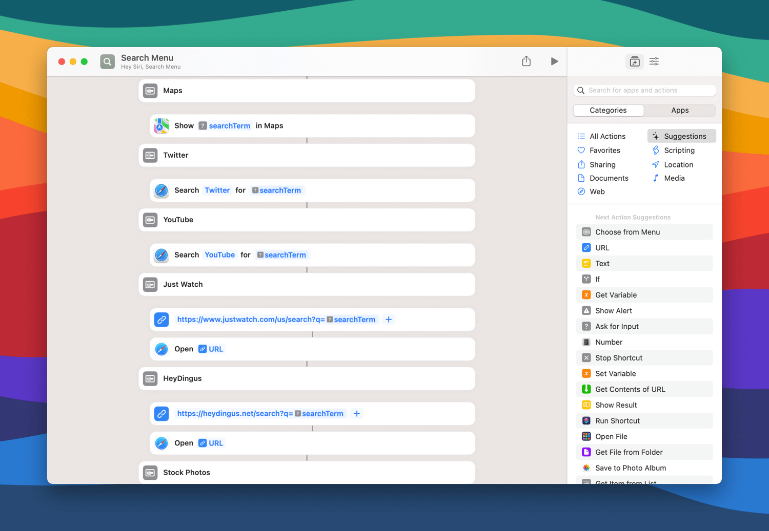Open the Scripting category
Screen dimensions: 769x531
pos(679,151)
